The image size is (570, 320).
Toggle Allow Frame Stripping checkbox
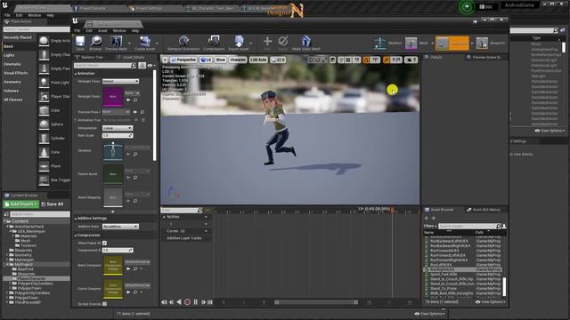click(105, 243)
